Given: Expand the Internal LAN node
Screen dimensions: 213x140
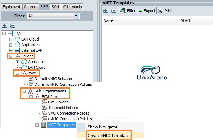Looking at the screenshot, I should pyautogui.click(x=11, y=50).
